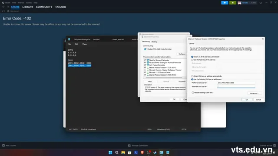Toggle Microsoft LLDP Protocol Driver checkbox
278x156 pixels.
145,72
